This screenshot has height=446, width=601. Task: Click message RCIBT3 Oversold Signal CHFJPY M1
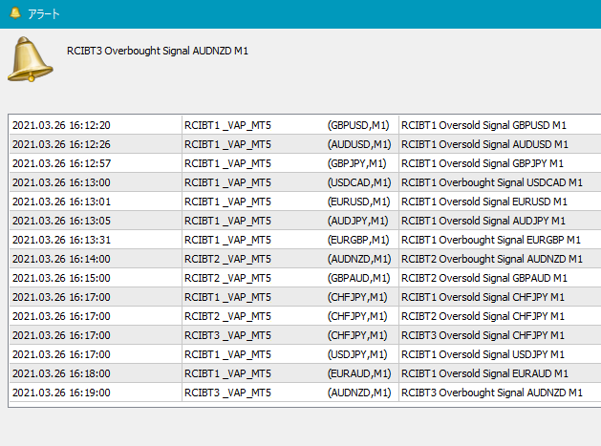coord(483,335)
